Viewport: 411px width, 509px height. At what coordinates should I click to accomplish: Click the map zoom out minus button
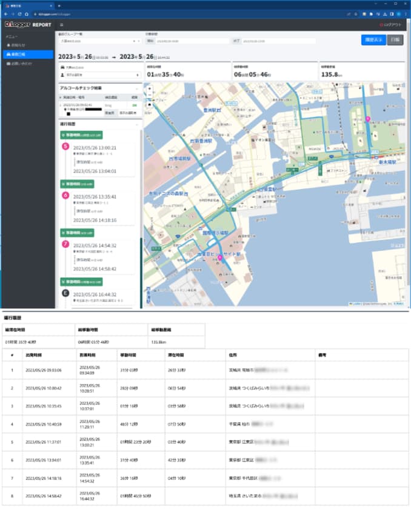coord(149,96)
